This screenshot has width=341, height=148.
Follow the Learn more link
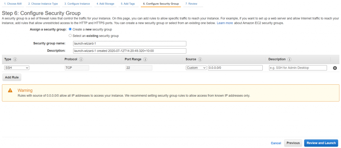tap(225, 23)
